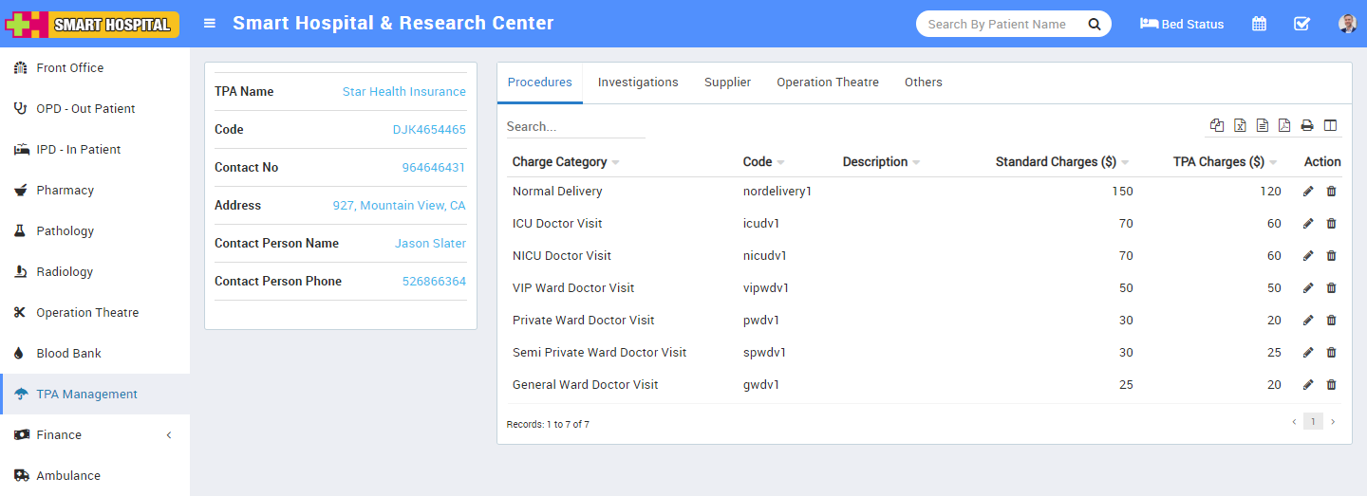Click the patient search magnifier icon
Screen dimensions: 1367x496
pyautogui.click(x=1094, y=24)
